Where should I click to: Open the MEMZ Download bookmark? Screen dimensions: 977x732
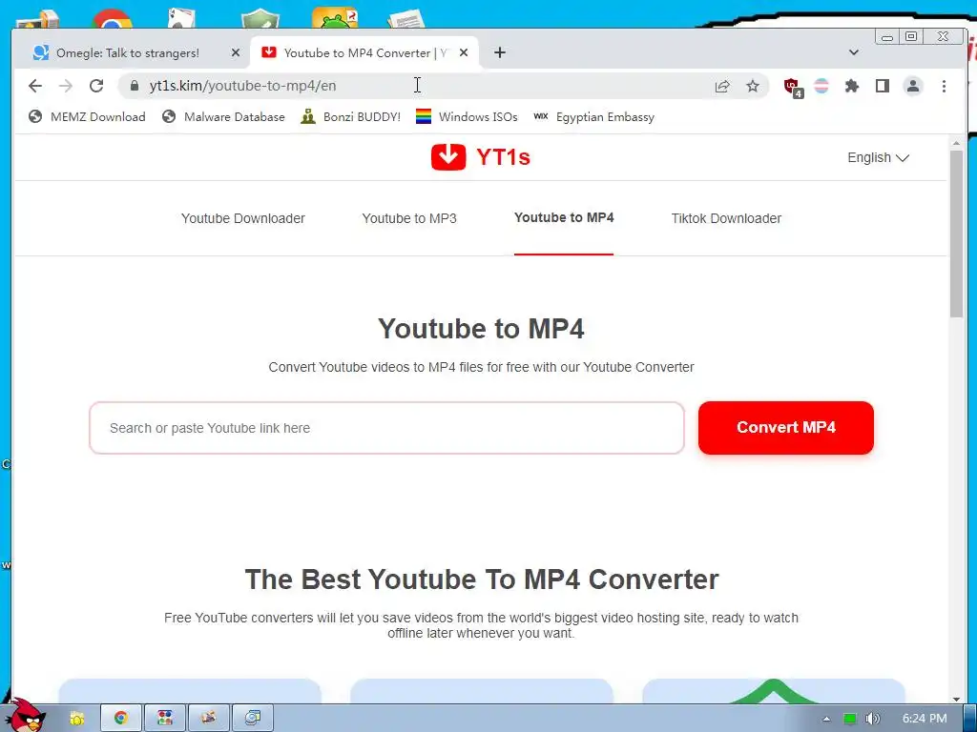coord(87,117)
